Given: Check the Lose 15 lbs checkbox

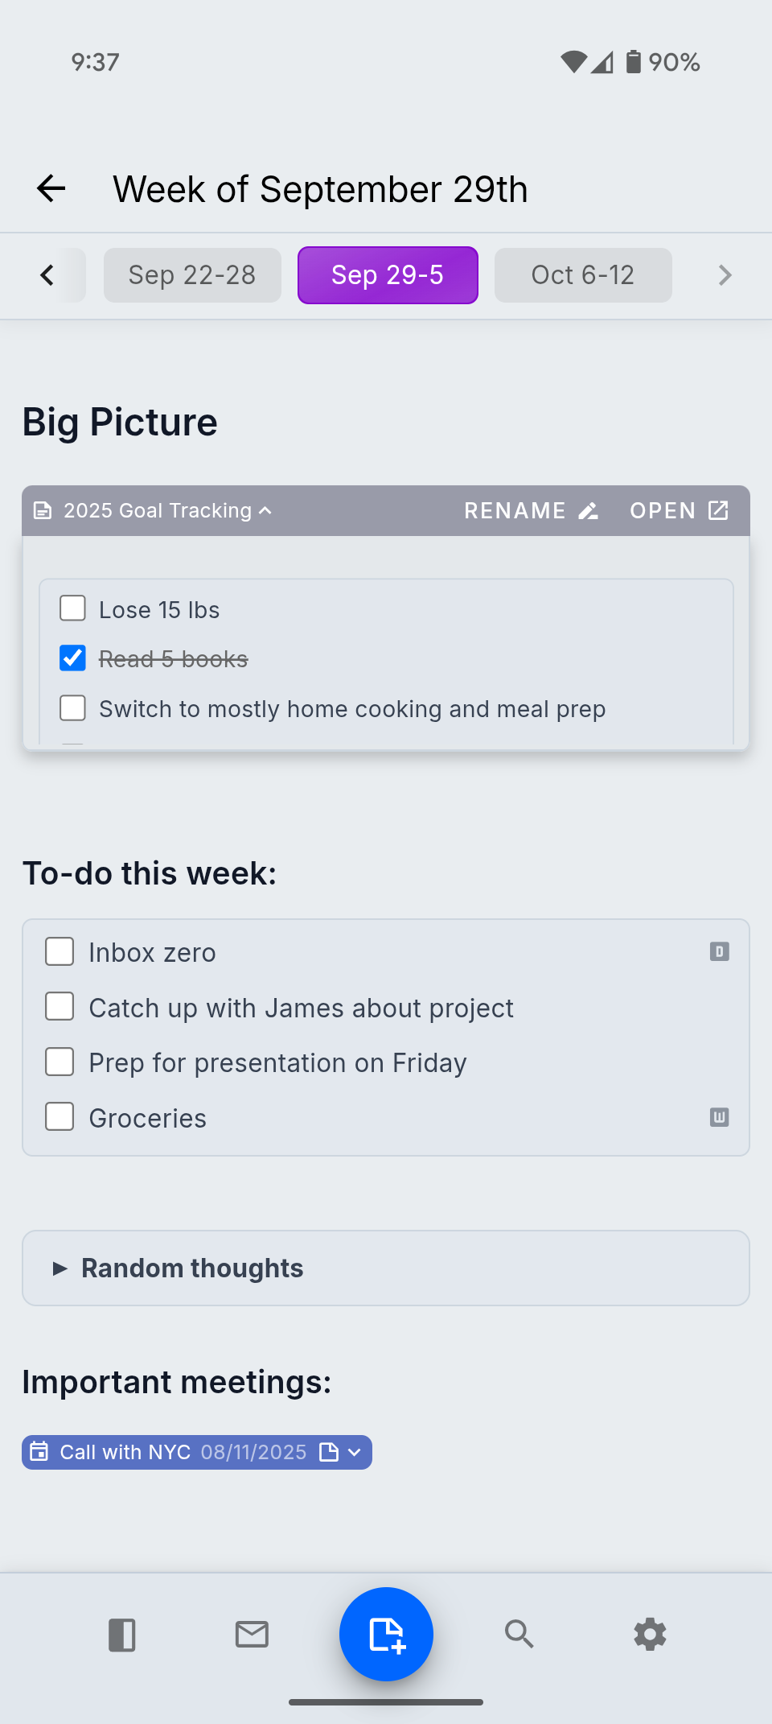Looking at the screenshot, I should tap(73, 608).
